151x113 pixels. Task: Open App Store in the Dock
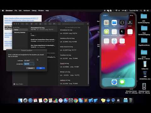tap(66, 100)
